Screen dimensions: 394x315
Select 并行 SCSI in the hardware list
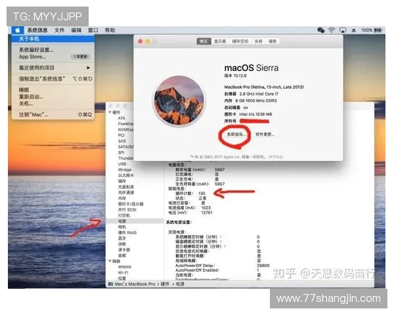(x=127, y=210)
